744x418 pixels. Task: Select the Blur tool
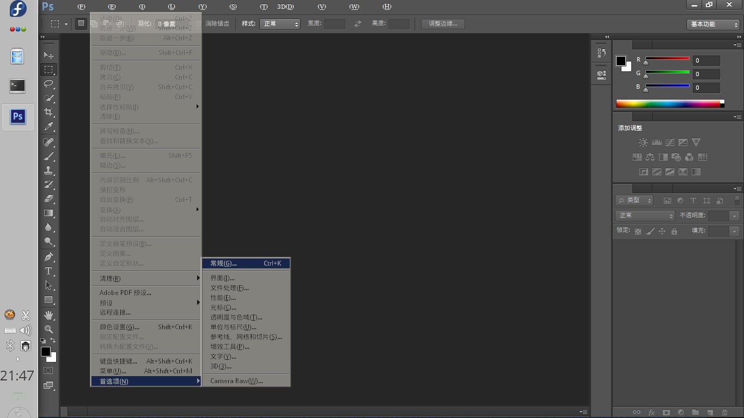point(48,227)
